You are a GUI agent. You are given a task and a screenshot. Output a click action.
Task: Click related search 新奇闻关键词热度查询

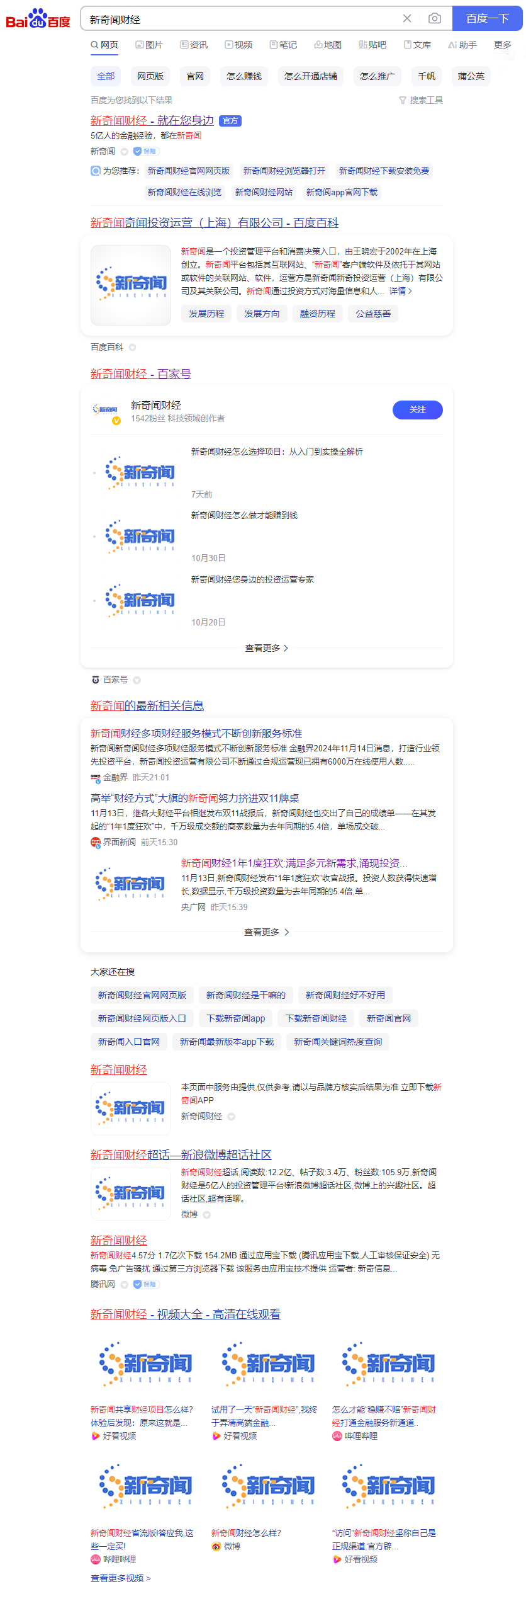click(338, 1041)
